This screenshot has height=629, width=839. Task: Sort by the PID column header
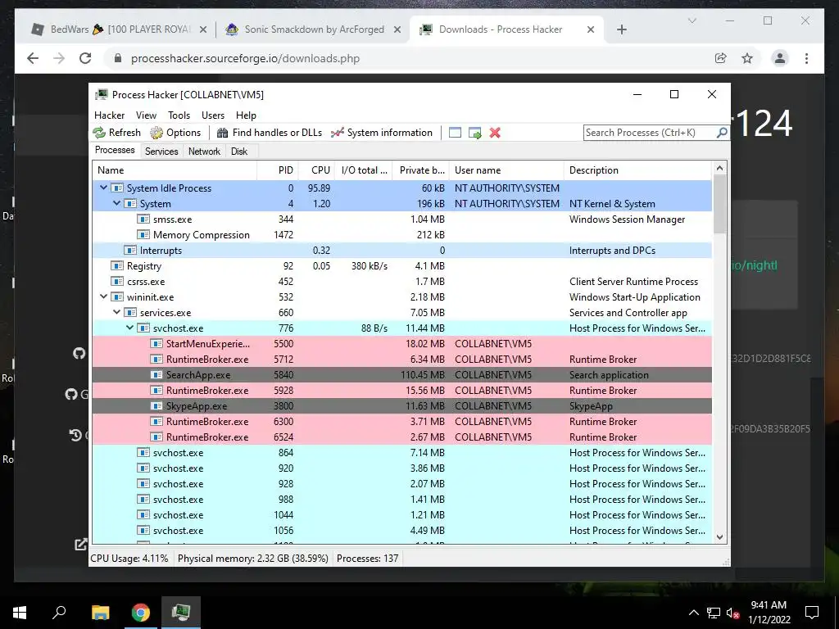[x=278, y=170]
